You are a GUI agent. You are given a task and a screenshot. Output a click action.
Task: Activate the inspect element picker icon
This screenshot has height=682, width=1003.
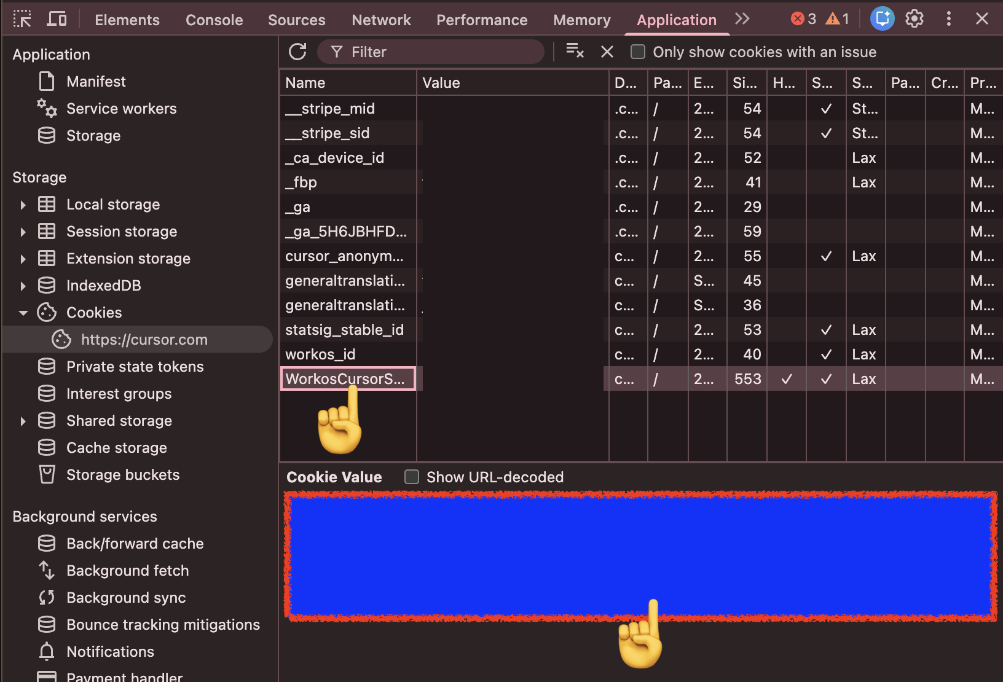tap(22, 19)
